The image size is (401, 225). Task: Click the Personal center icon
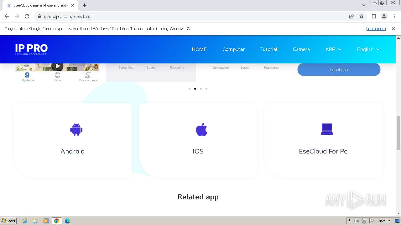88,75
